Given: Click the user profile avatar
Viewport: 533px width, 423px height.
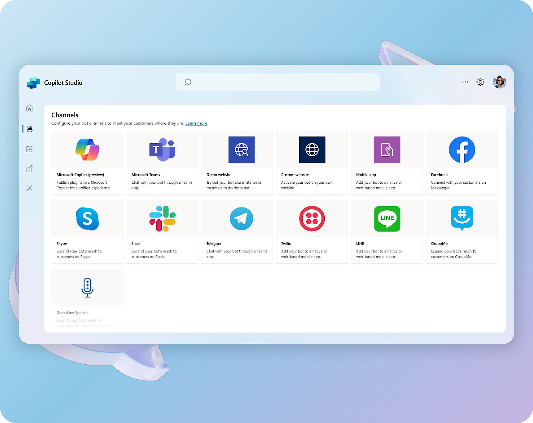Looking at the screenshot, I should click(499, 82).
